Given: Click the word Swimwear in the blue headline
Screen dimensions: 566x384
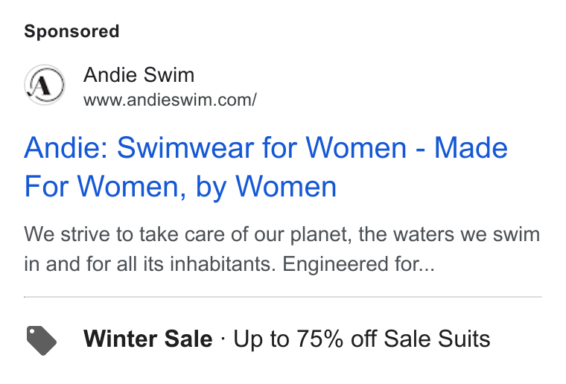Looking at the screenshot, I should coord(185,147).
